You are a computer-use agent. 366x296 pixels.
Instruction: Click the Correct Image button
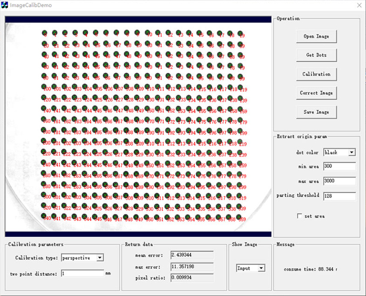point(316,93)
